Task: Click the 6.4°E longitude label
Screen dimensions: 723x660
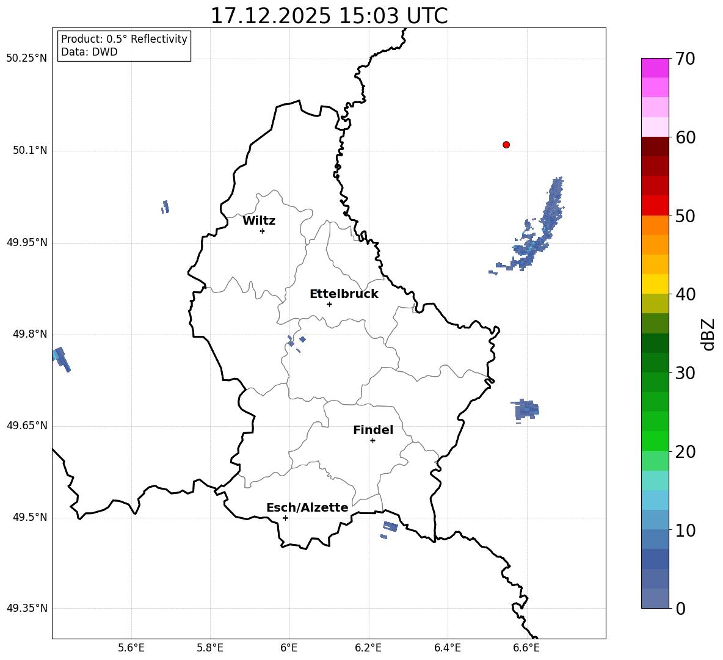Action: pyautogui.click(x=447, y=648)
